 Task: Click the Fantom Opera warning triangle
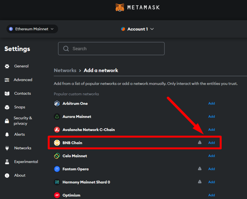point(199,169)
